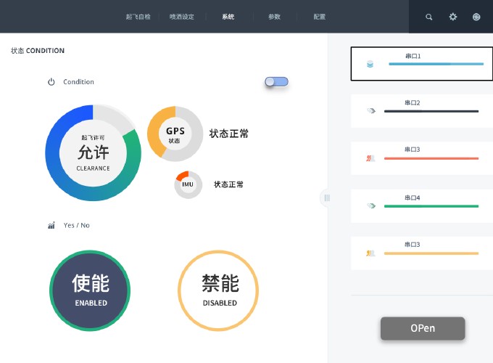This screenshot has width=493, height=363.
Task: Open settings via the gear icon
Action: [453, 17]
